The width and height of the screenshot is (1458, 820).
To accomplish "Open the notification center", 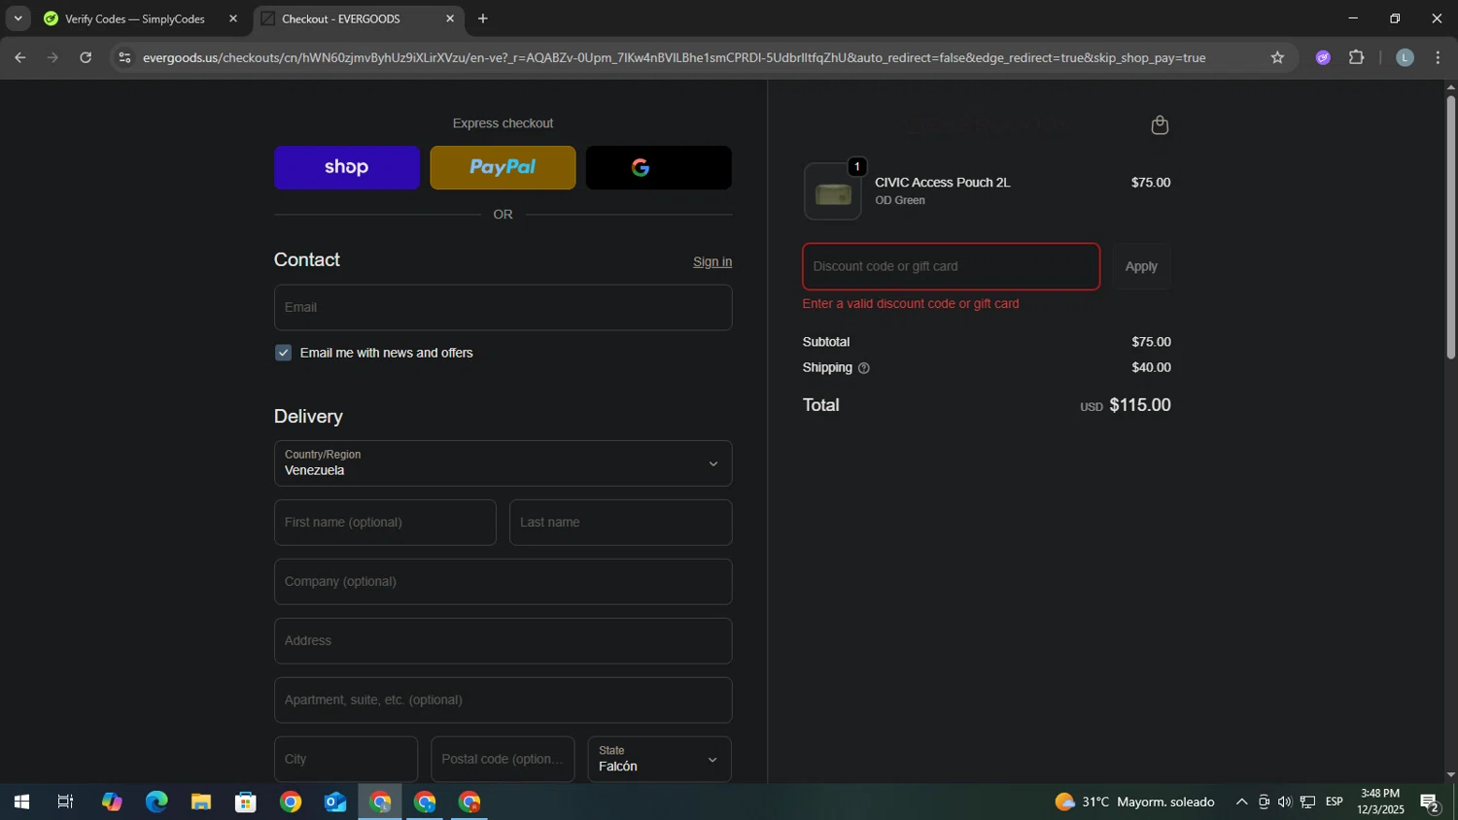I will (x=1430, y=803).
